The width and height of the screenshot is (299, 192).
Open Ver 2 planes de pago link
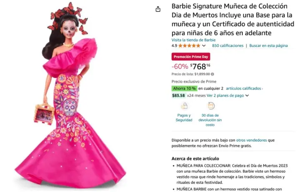tap(225, 95)
